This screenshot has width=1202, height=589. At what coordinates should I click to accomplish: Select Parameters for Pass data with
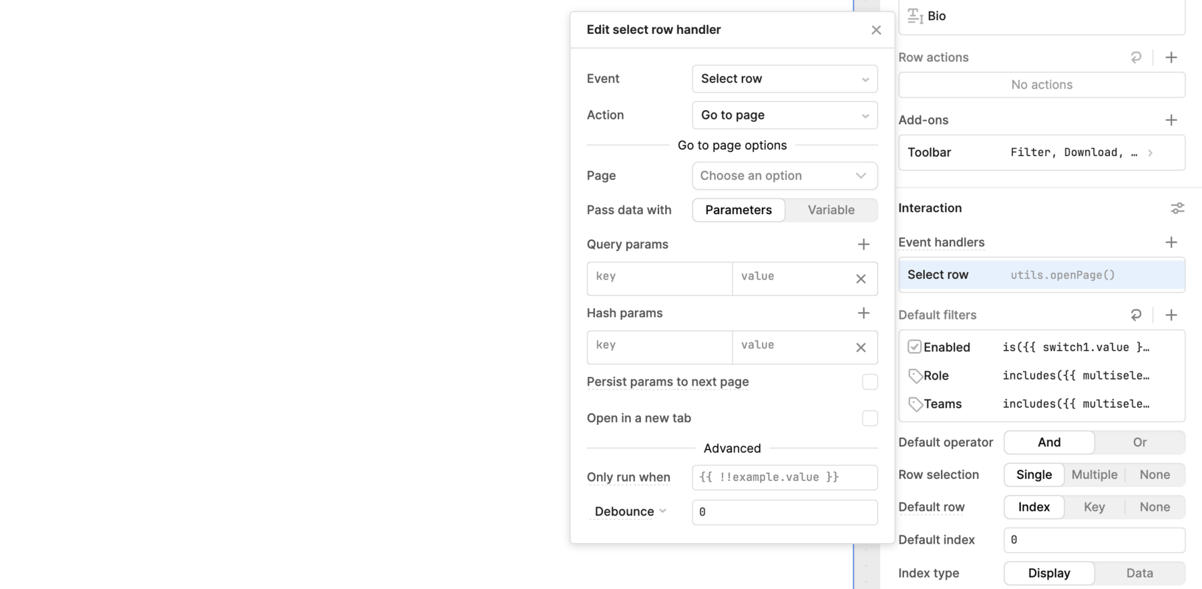click(x=739, y=210)
